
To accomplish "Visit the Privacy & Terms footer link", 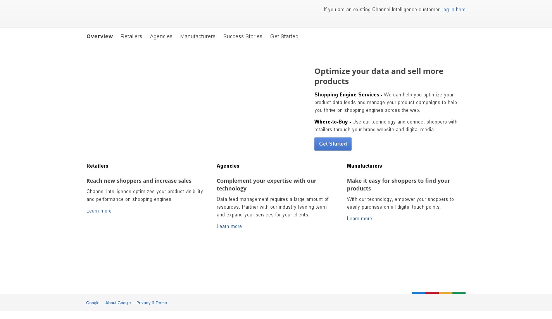I will (152, 303).
